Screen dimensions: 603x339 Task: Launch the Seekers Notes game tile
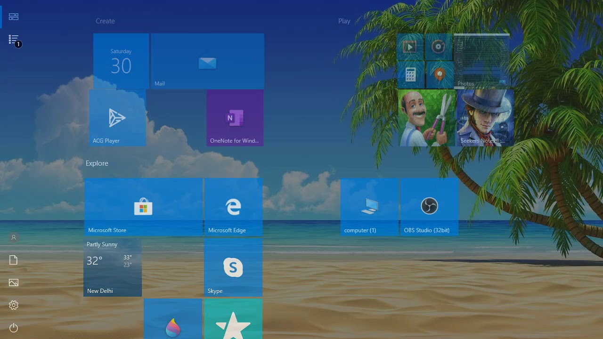485,118
